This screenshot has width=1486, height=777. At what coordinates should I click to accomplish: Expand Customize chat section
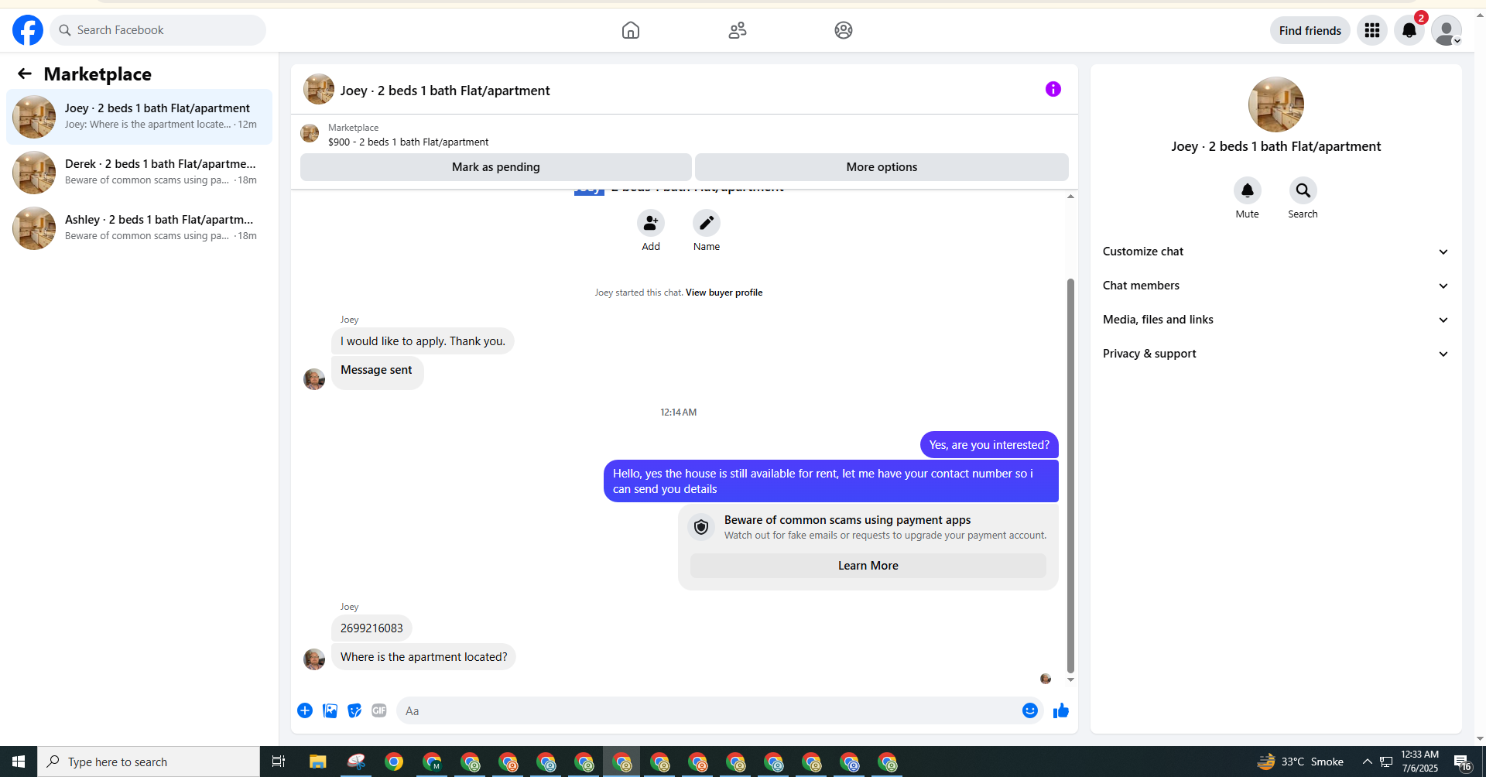[1276, 252]
